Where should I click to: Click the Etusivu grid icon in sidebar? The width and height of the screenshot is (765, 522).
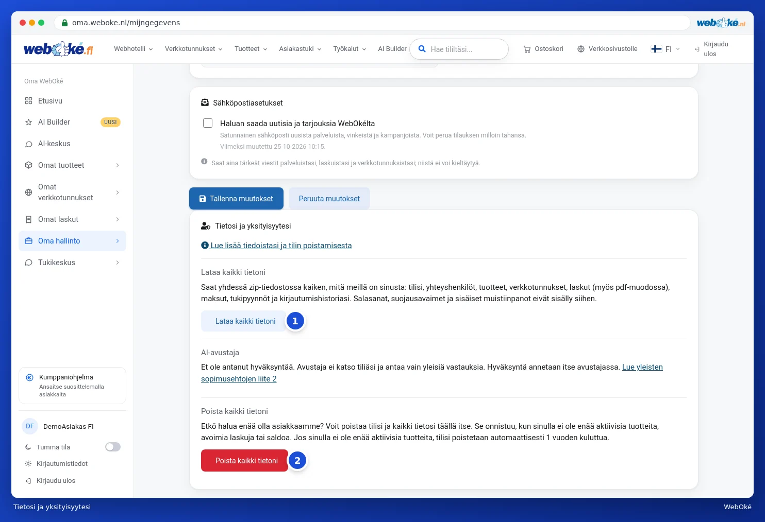(28, 101)
